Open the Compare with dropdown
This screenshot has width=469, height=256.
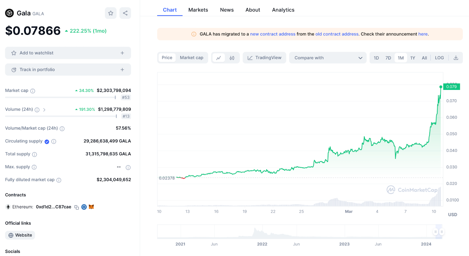point(328,58)
